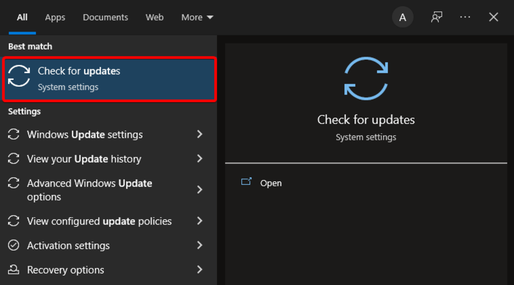514x285 pixels.
Task: Select the Check for updates best match
Action: point(109,79)
